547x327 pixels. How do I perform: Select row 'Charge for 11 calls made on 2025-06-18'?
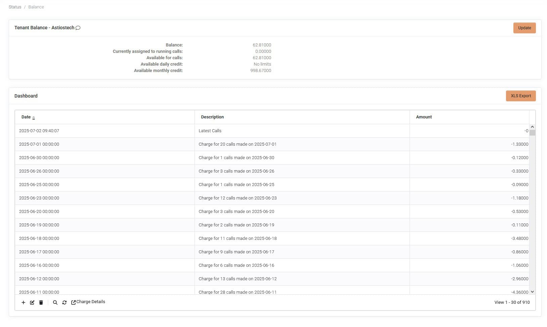click(272, 239)
